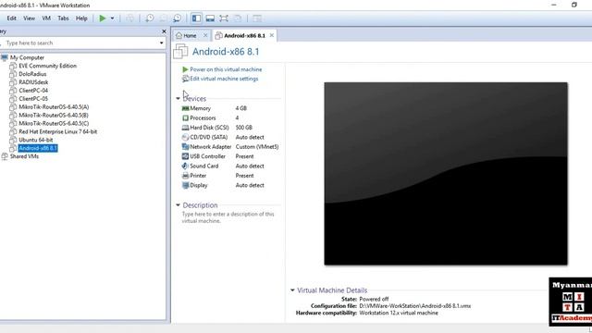
Task: Open the VM menu
Action: tap(46, 18)
